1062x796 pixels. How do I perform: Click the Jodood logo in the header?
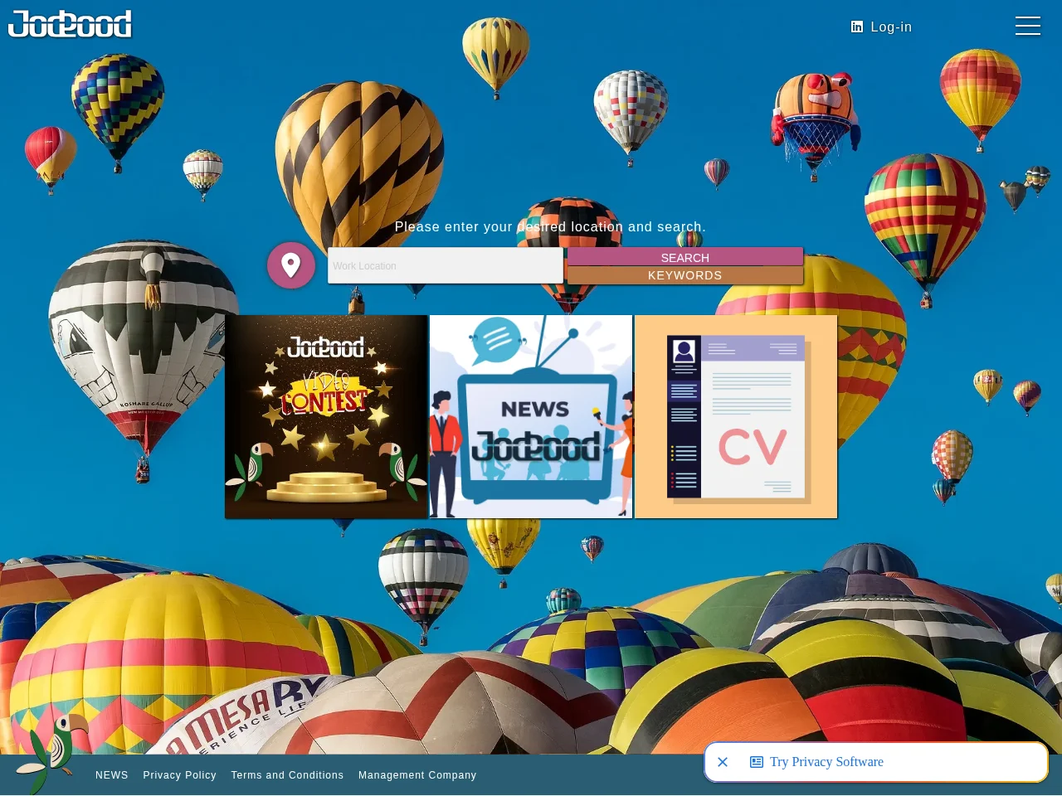(70, 24)
